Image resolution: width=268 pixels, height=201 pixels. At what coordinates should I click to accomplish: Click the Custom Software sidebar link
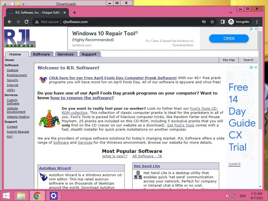click(13, 102)
